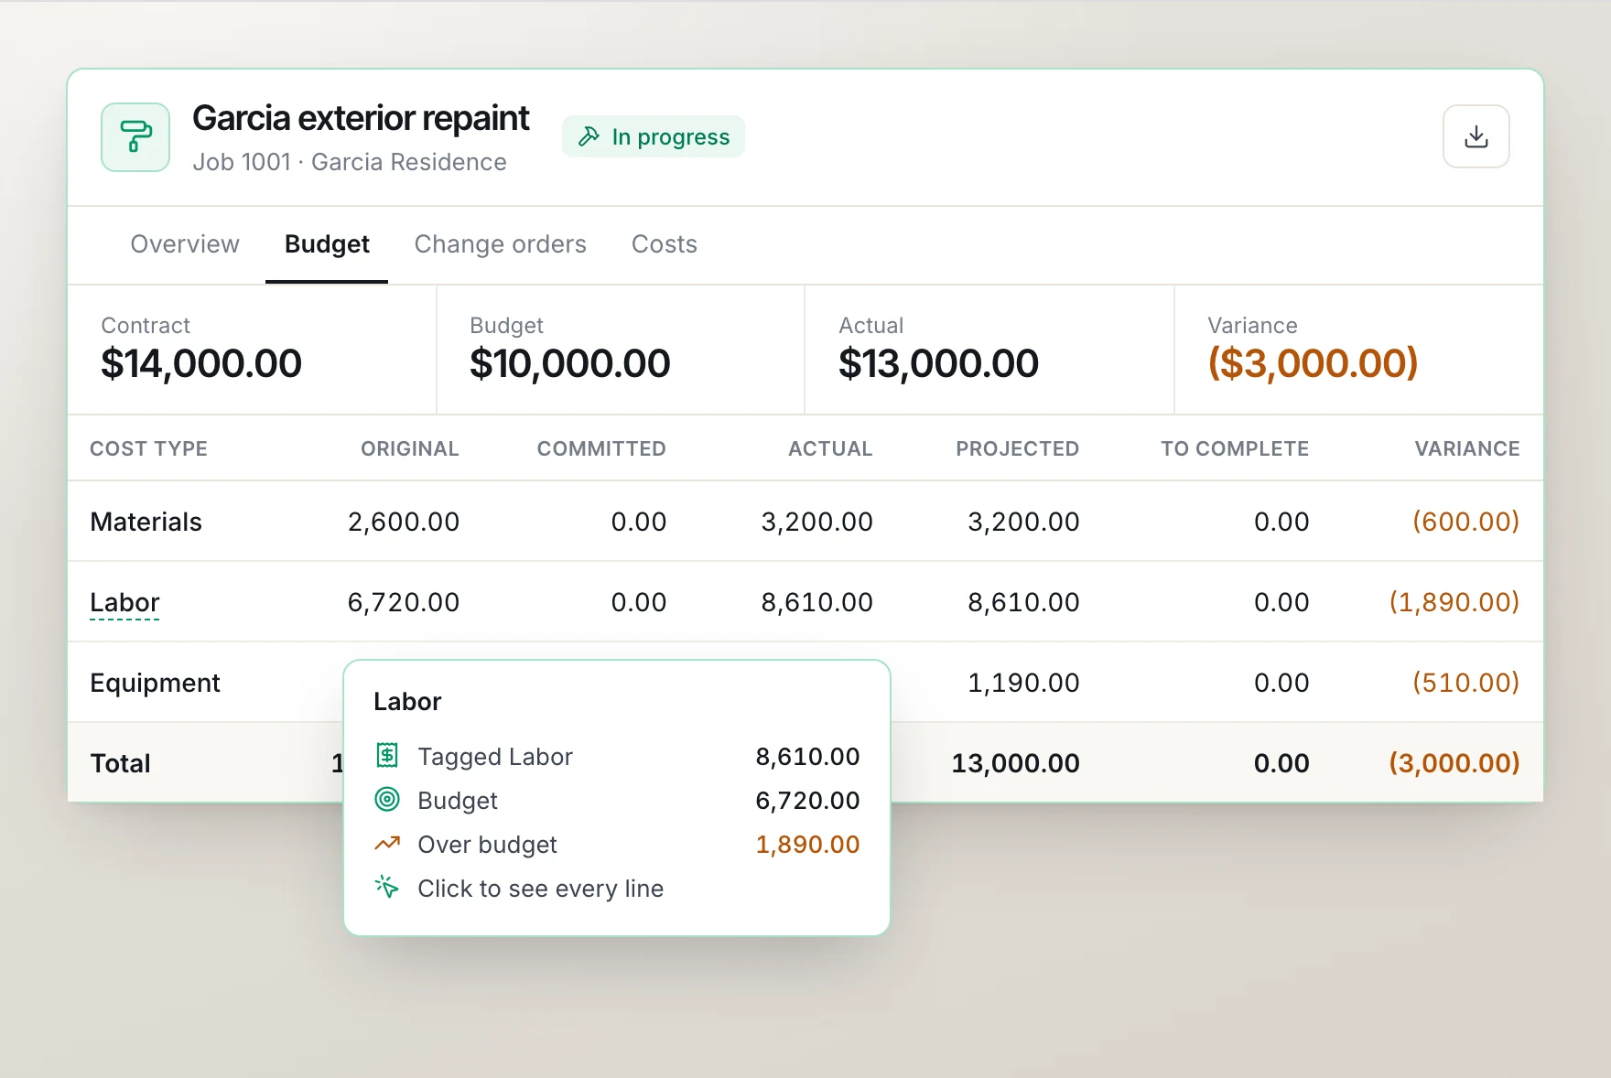Click Tagged Labor amount 8,610.00 in tooltip
This screenshot has height=1078, width=1611.
coord(807,757)
